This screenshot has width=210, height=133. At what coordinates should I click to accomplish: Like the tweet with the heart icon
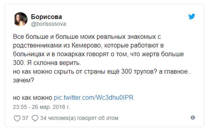[x=17, y=118]
